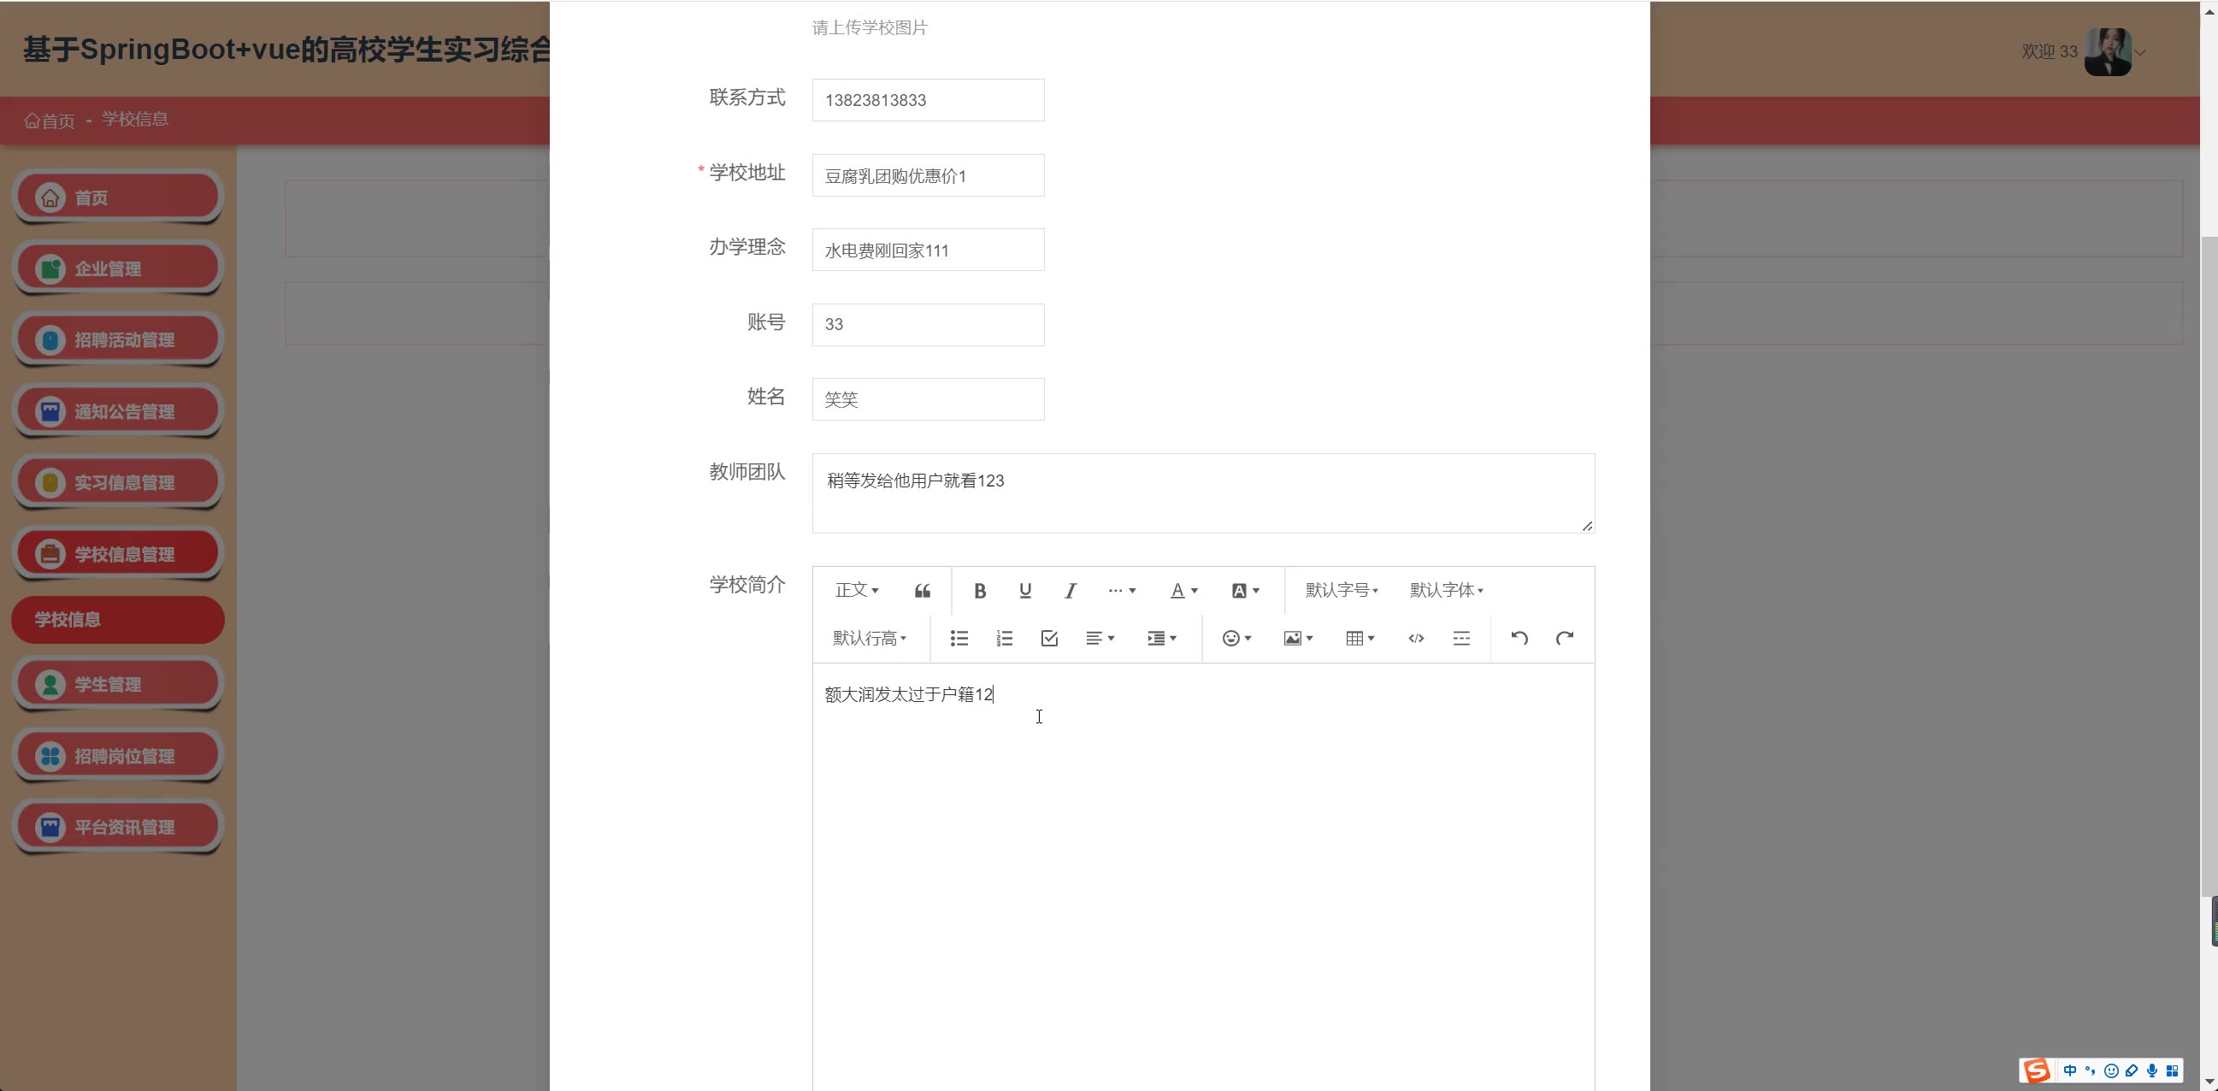Click the 联系方式 phone input field
Image resolution: width=2218 pixels, height=1091 pixels.
pyautogui.click(x=928, y=100)
